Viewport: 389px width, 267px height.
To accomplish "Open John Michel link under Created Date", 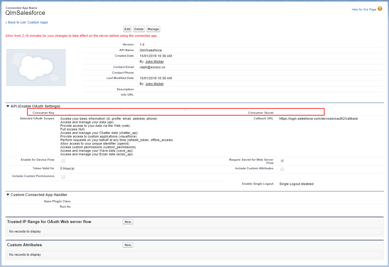I will [155, 61].
